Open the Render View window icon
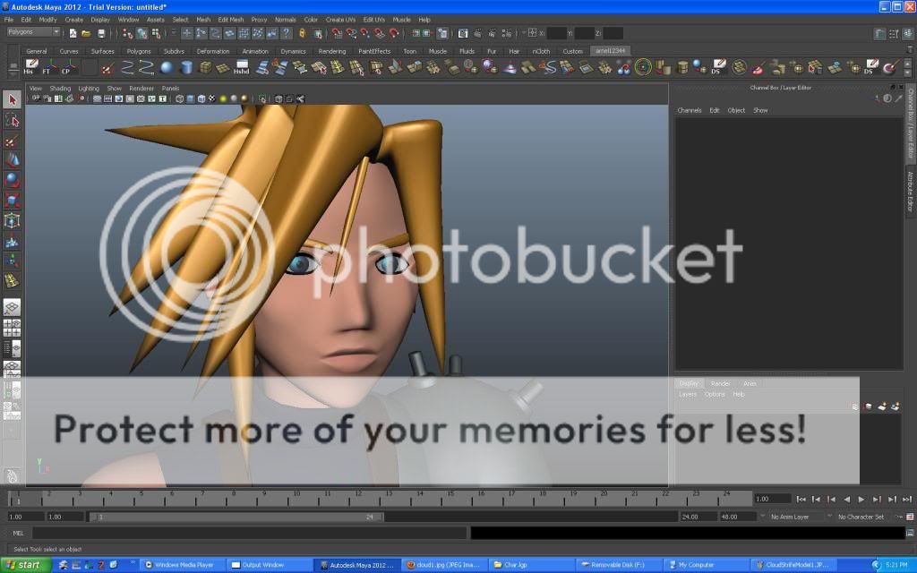Viewport: 917px width, 573px height. pos(463,33)
